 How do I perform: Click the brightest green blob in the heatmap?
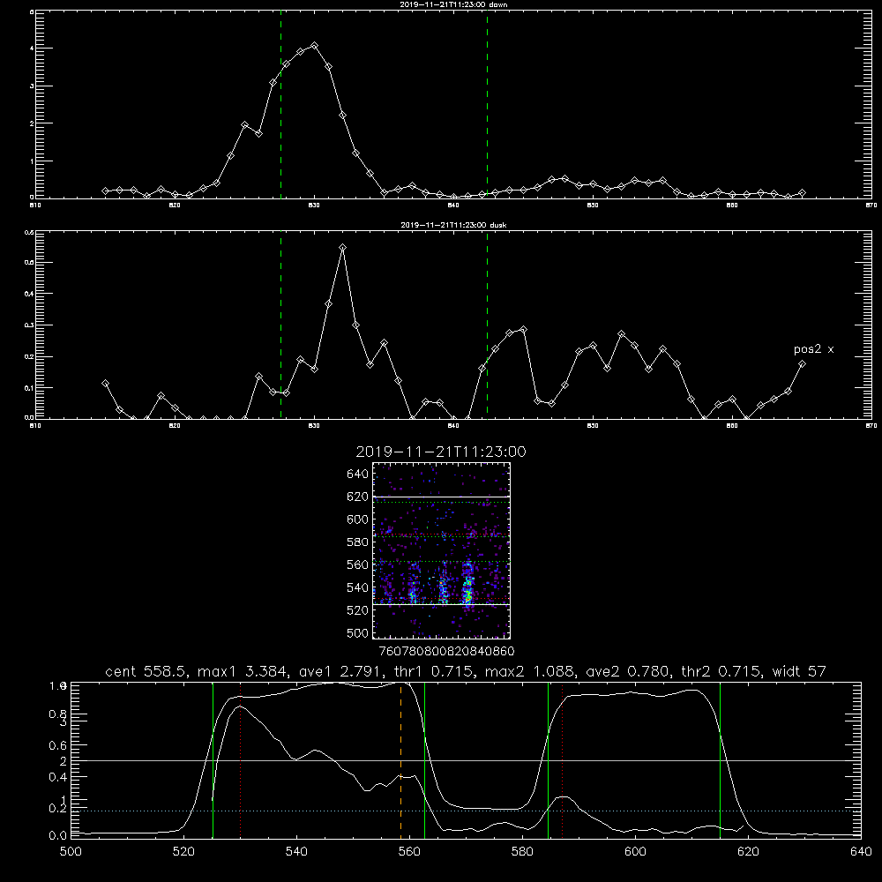467,594
